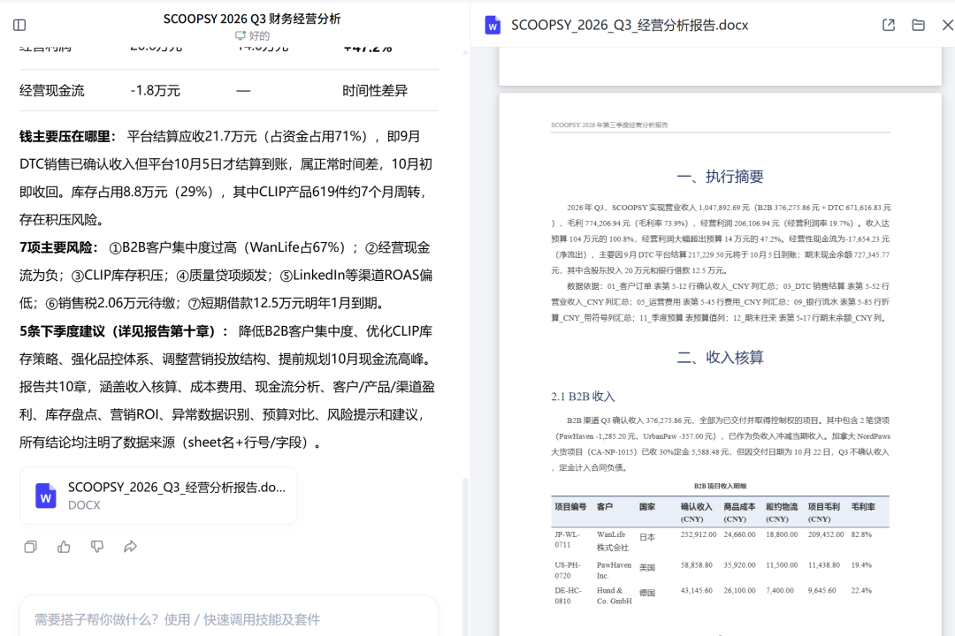Viewport: 955px width, 636px height.
Task: Click the chat bubble icon beside 好的
Action: 241,36
